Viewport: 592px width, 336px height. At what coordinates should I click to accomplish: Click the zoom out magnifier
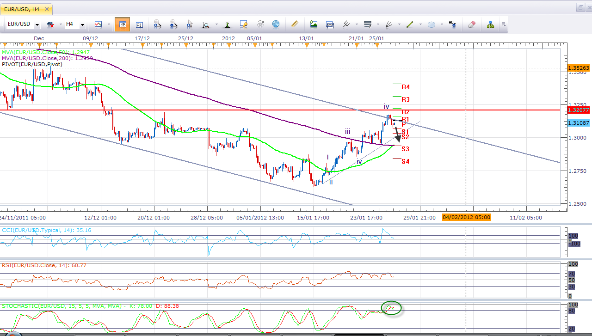click(x=174, y=24)
